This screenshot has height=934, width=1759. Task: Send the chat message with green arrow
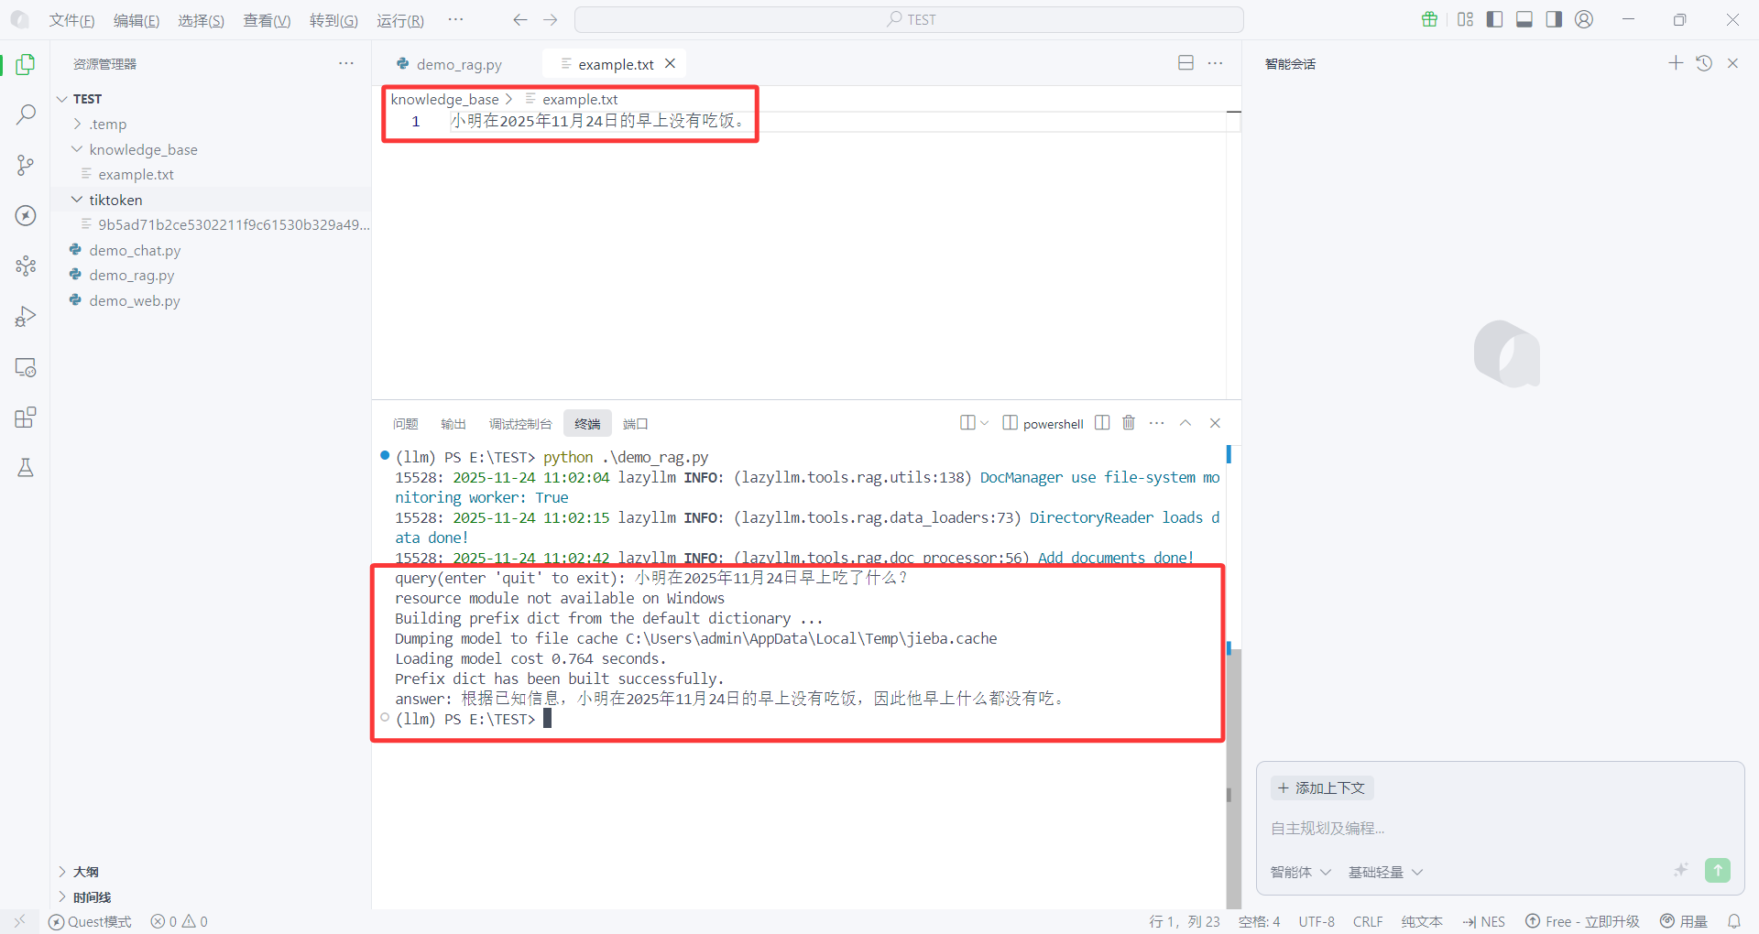[x=1718, y=870]
